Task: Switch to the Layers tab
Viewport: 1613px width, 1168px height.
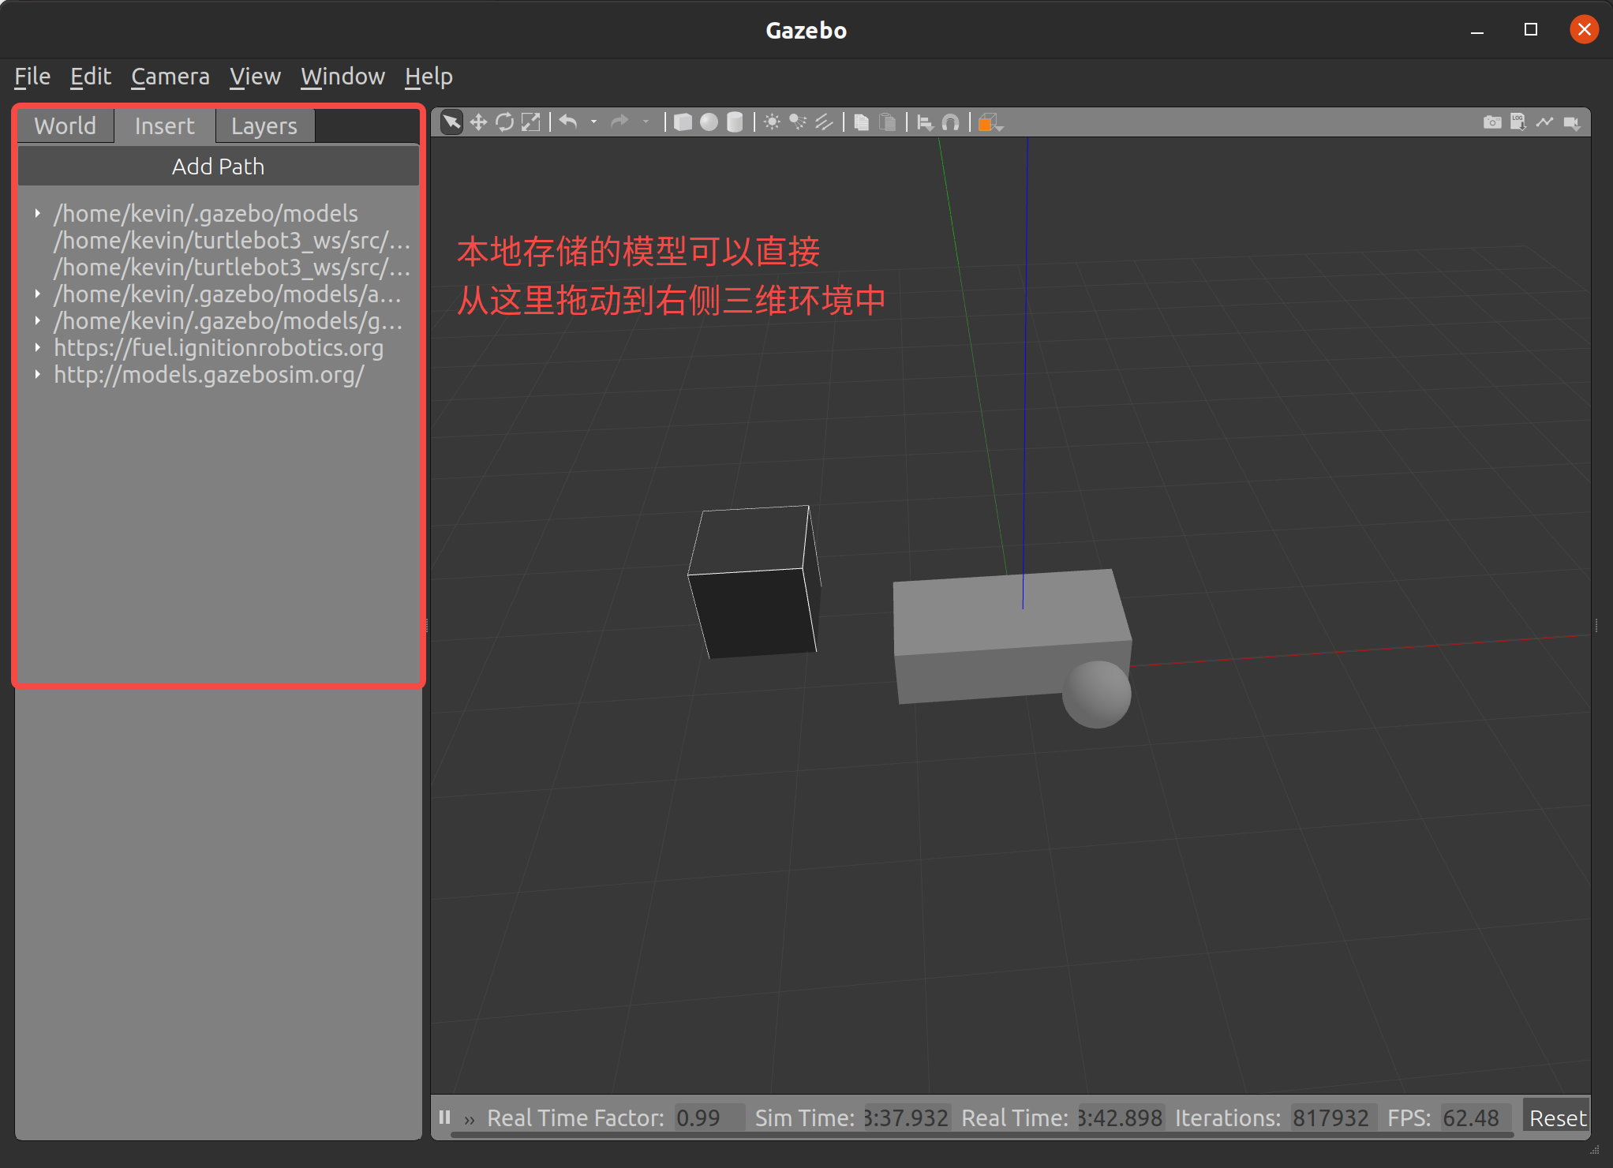Action: pyautogui.click(x=264, y=126)
